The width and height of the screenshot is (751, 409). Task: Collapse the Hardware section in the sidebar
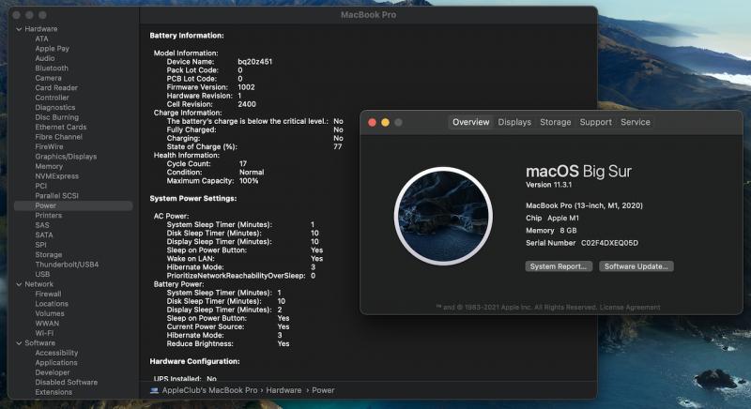pyautogui.click(x=19, y=29)
